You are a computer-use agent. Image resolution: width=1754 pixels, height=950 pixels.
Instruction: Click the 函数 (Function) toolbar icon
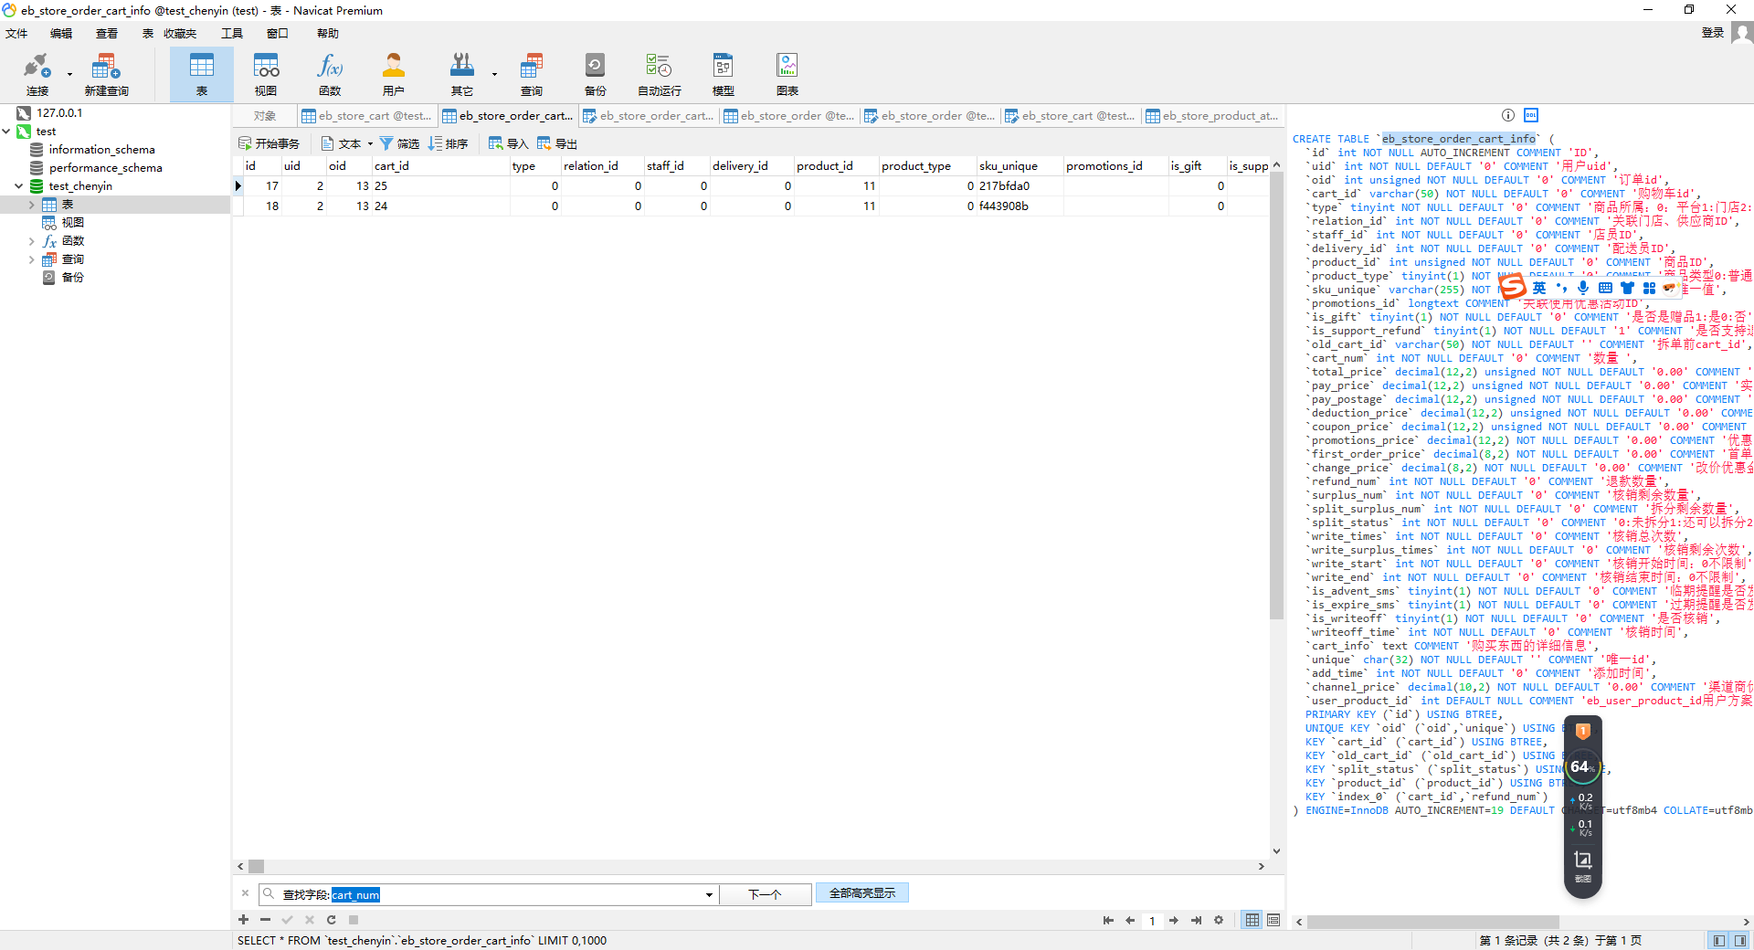point(330,73)
